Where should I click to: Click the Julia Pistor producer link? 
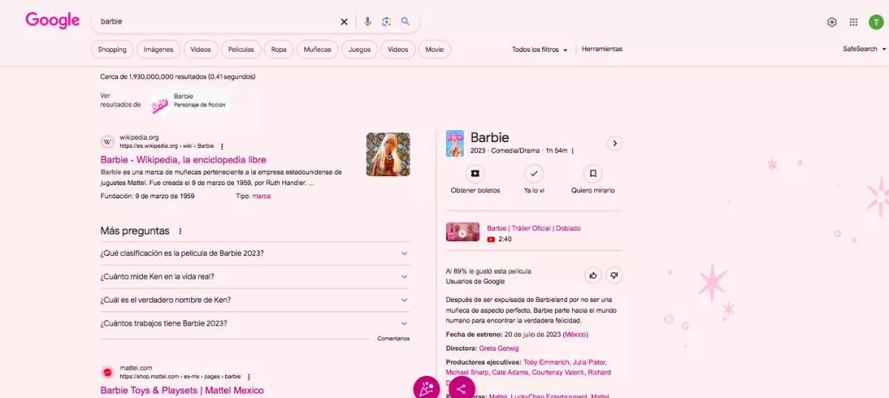click(589, 362)
